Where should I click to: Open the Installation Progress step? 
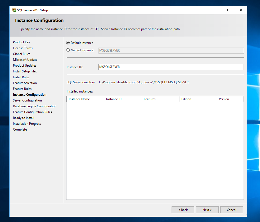27,123
